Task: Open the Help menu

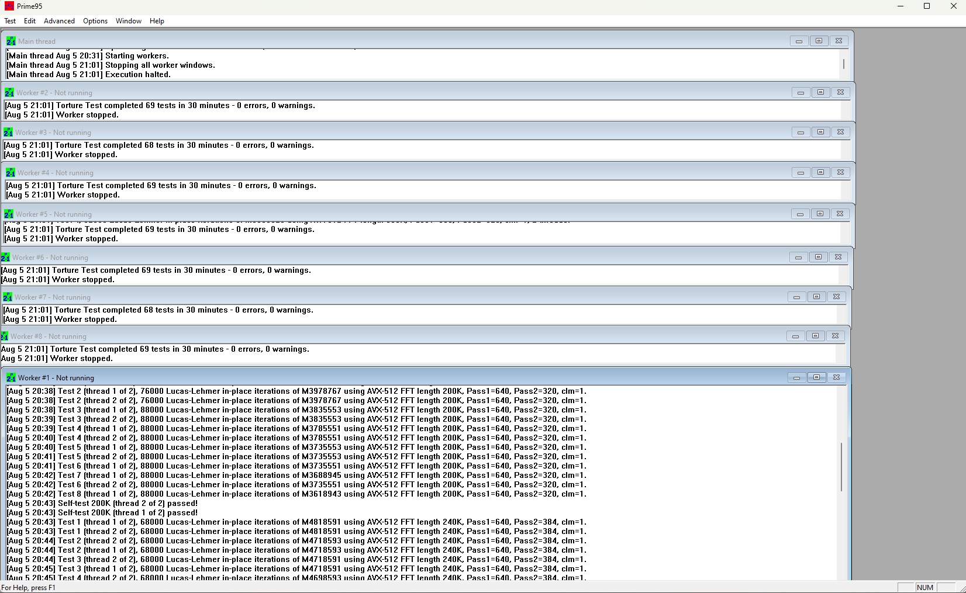Action: pos(157,21)
